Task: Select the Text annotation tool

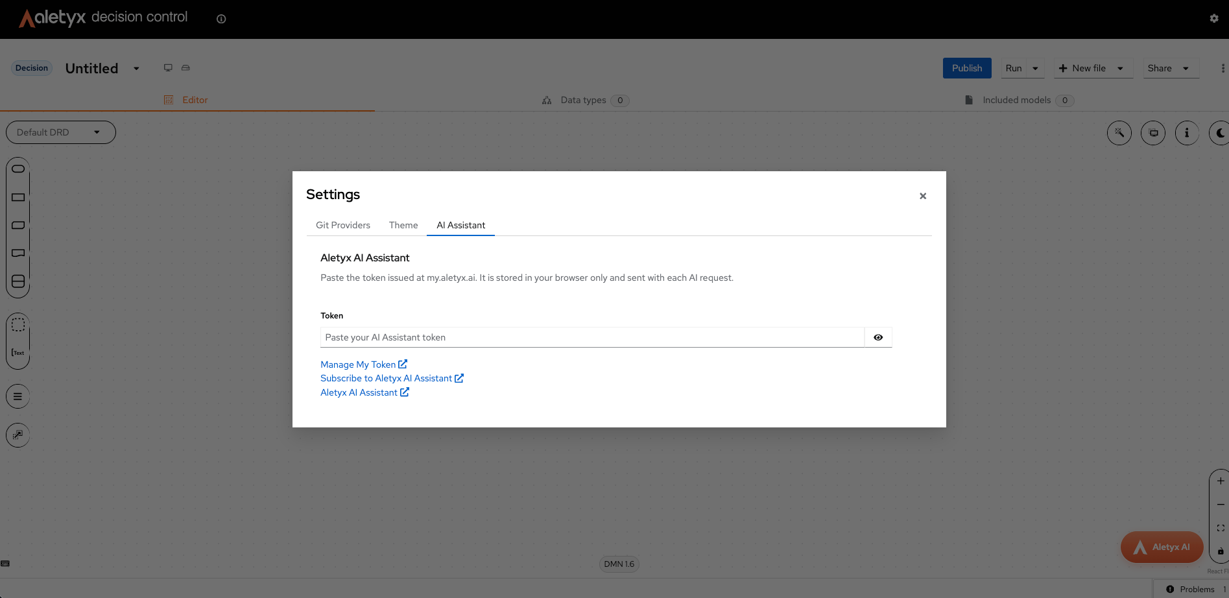Action: coord(18,353)
